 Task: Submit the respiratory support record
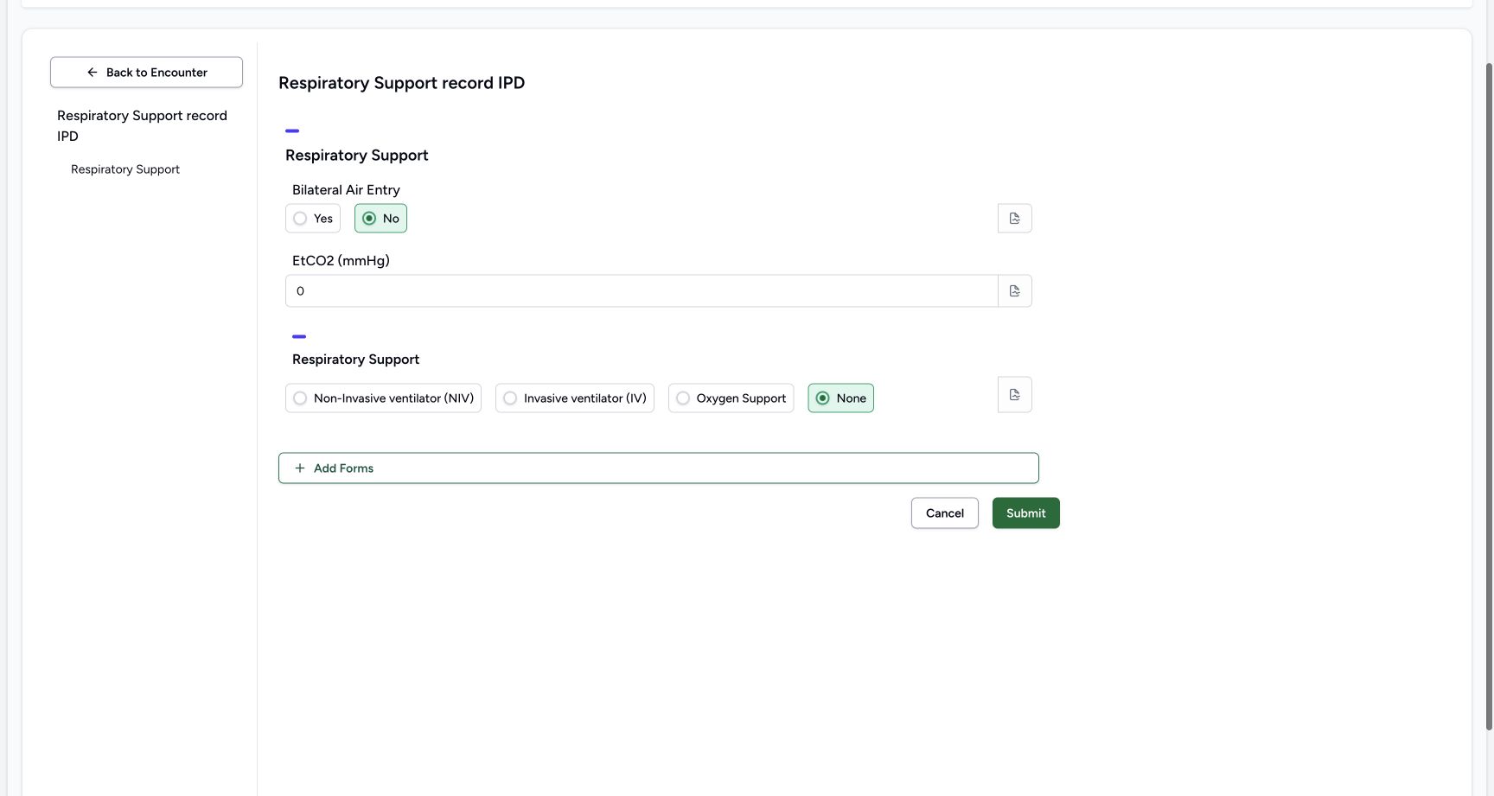[1026, 513]
